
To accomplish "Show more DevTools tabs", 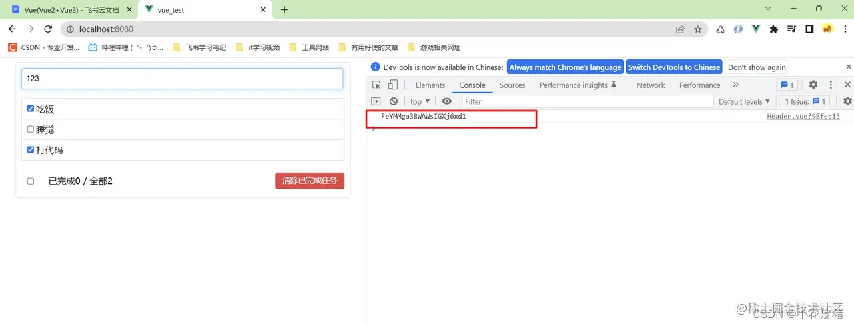I will click(735, 85).
